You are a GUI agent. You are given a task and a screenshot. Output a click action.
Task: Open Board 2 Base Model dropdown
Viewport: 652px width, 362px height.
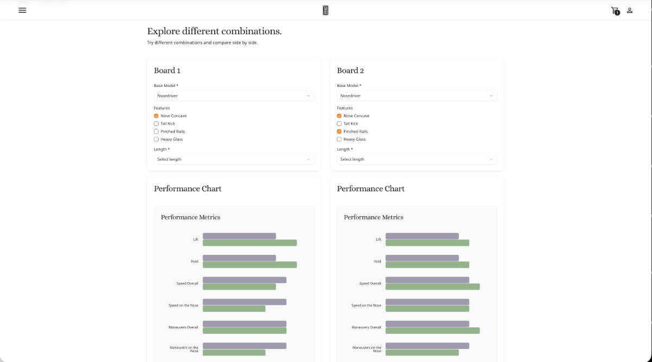(417, 96)
